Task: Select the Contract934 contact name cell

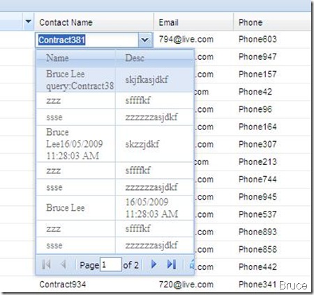Action: pos(94,285)
